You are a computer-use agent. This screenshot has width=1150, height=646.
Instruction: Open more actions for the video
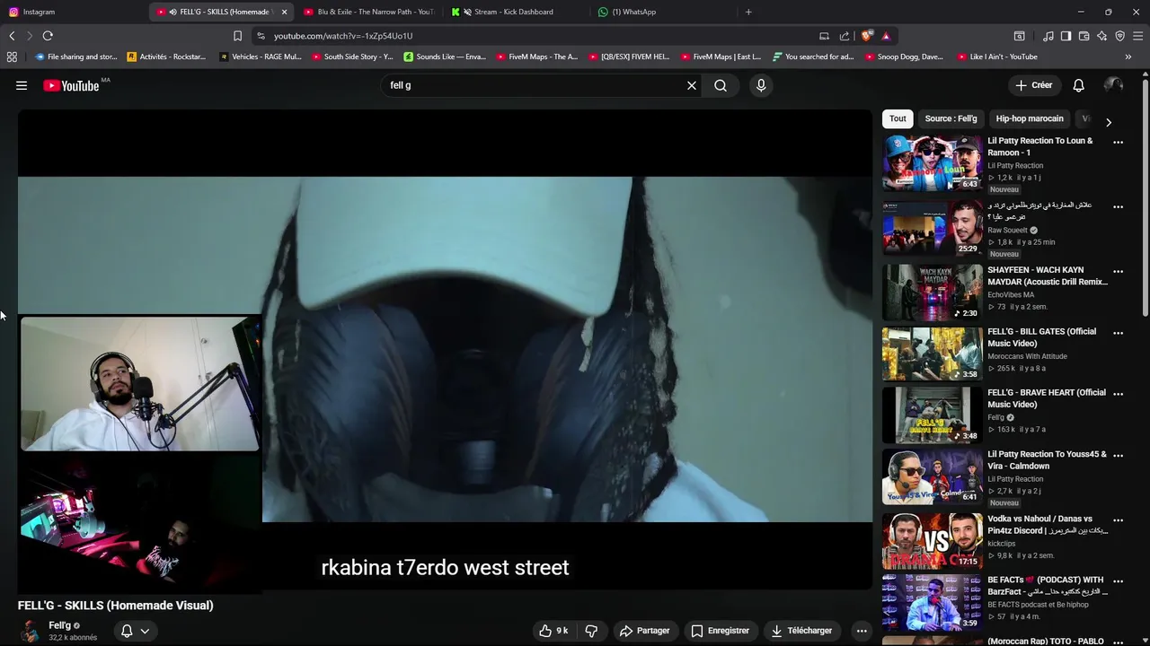tap(861, 631)
